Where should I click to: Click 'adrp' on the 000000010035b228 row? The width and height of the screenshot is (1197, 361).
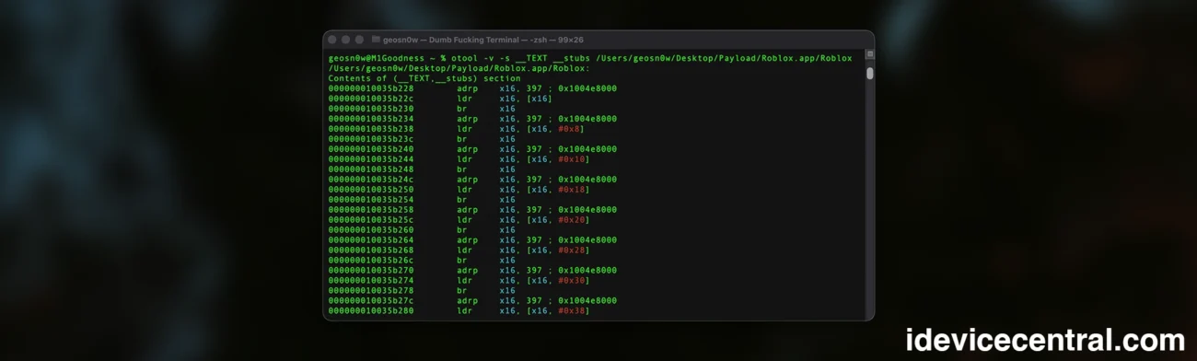pyautogui.click(x=468, y=88)
